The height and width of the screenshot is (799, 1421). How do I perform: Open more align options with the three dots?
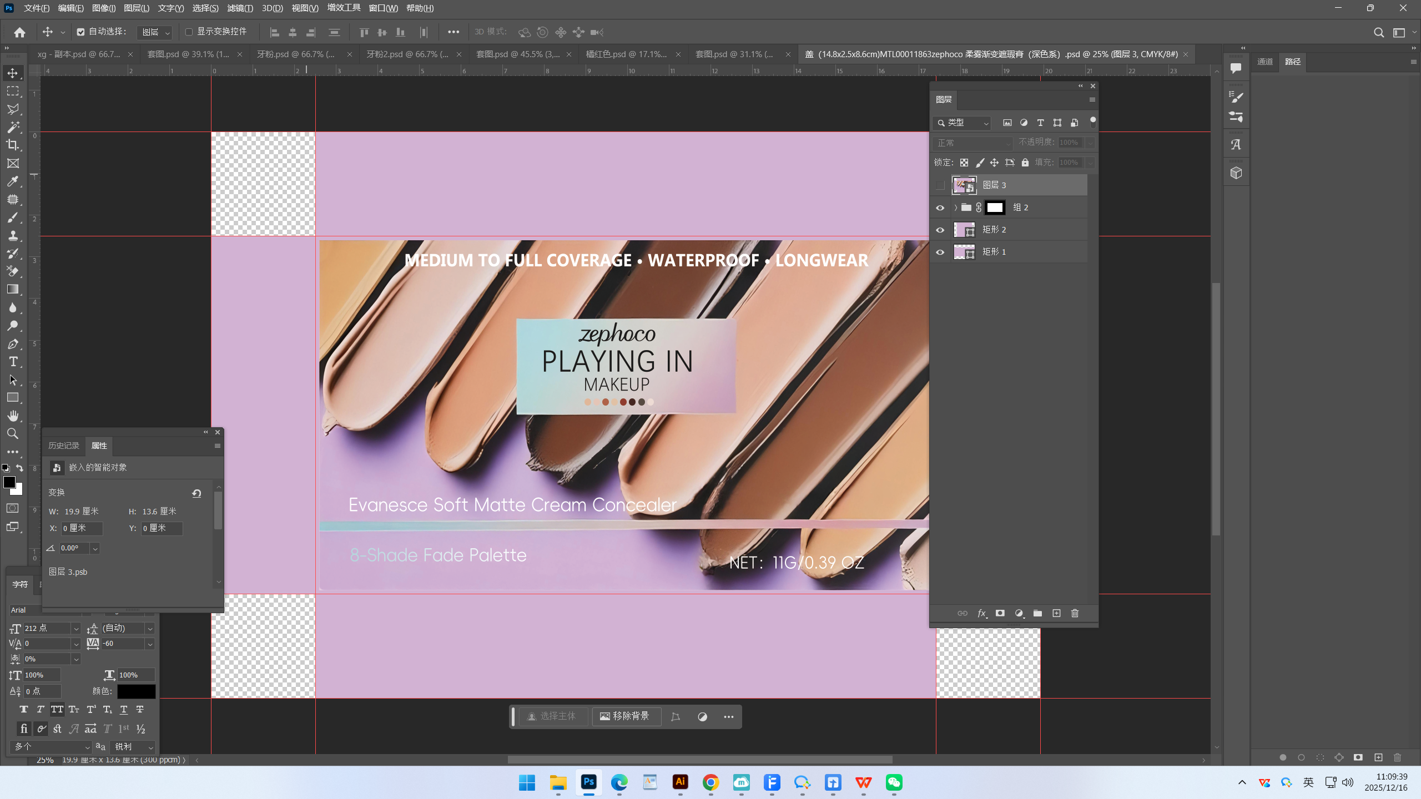click(x=453, y=32)
